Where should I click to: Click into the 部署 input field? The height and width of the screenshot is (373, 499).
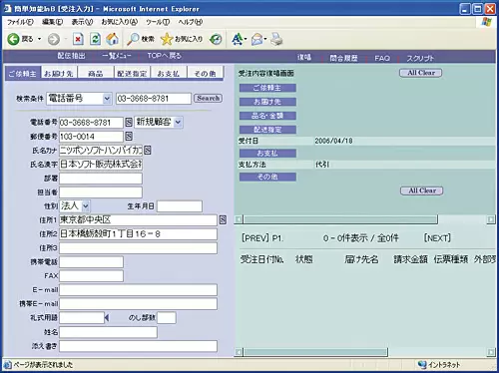(x=101, y=179)
